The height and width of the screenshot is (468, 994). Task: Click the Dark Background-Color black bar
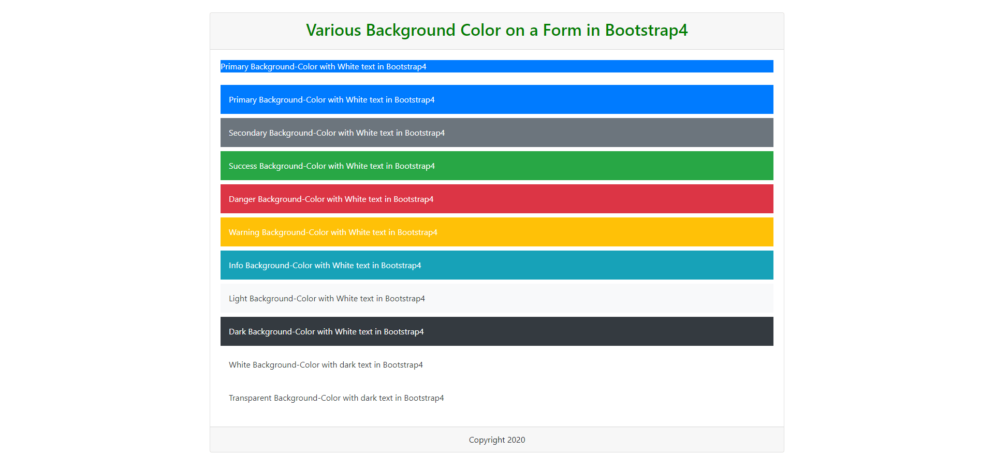[x=496, y=331]
